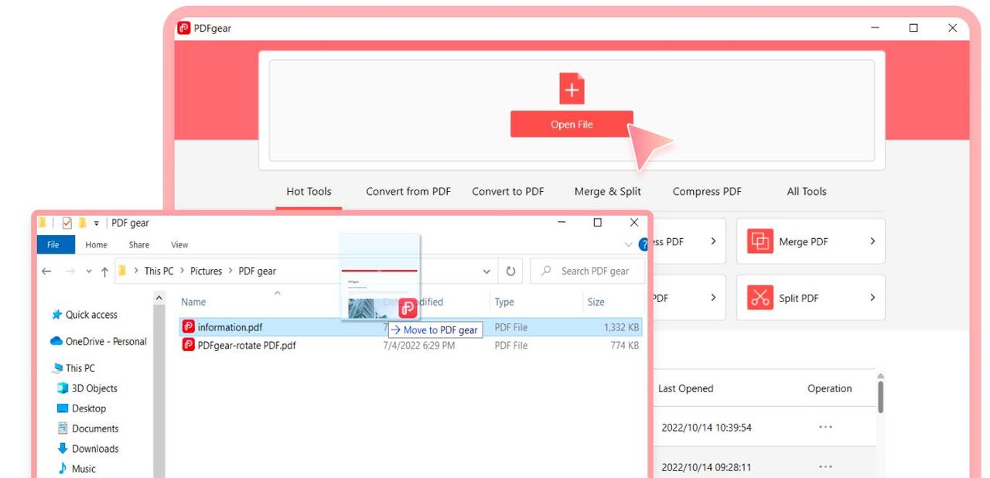
Task: Open the View ribbon tab in Explorer
Action: (179, 244)
